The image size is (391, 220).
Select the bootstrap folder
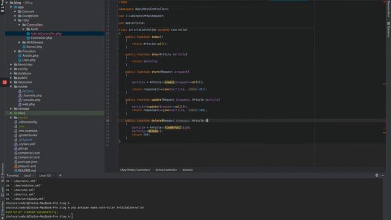pyautogui.click(x=25, y=64)
